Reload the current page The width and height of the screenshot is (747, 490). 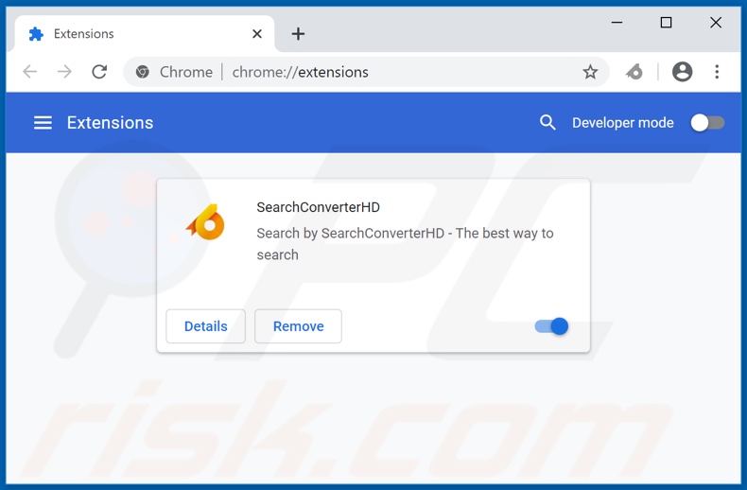pos(99,72)
